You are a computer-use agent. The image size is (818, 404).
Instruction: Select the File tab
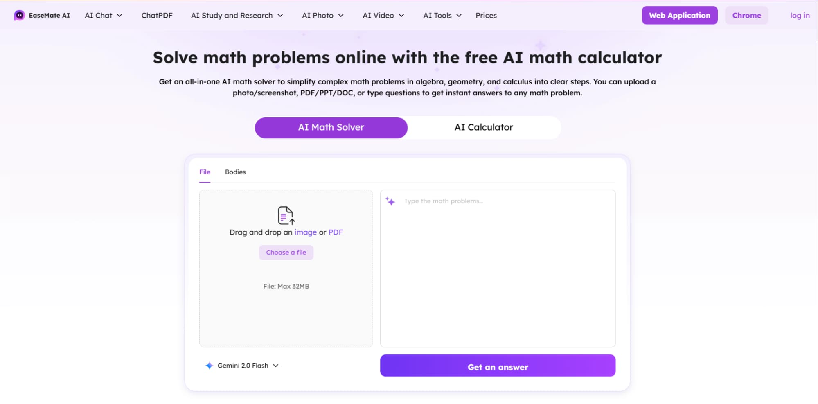[205, 172]
